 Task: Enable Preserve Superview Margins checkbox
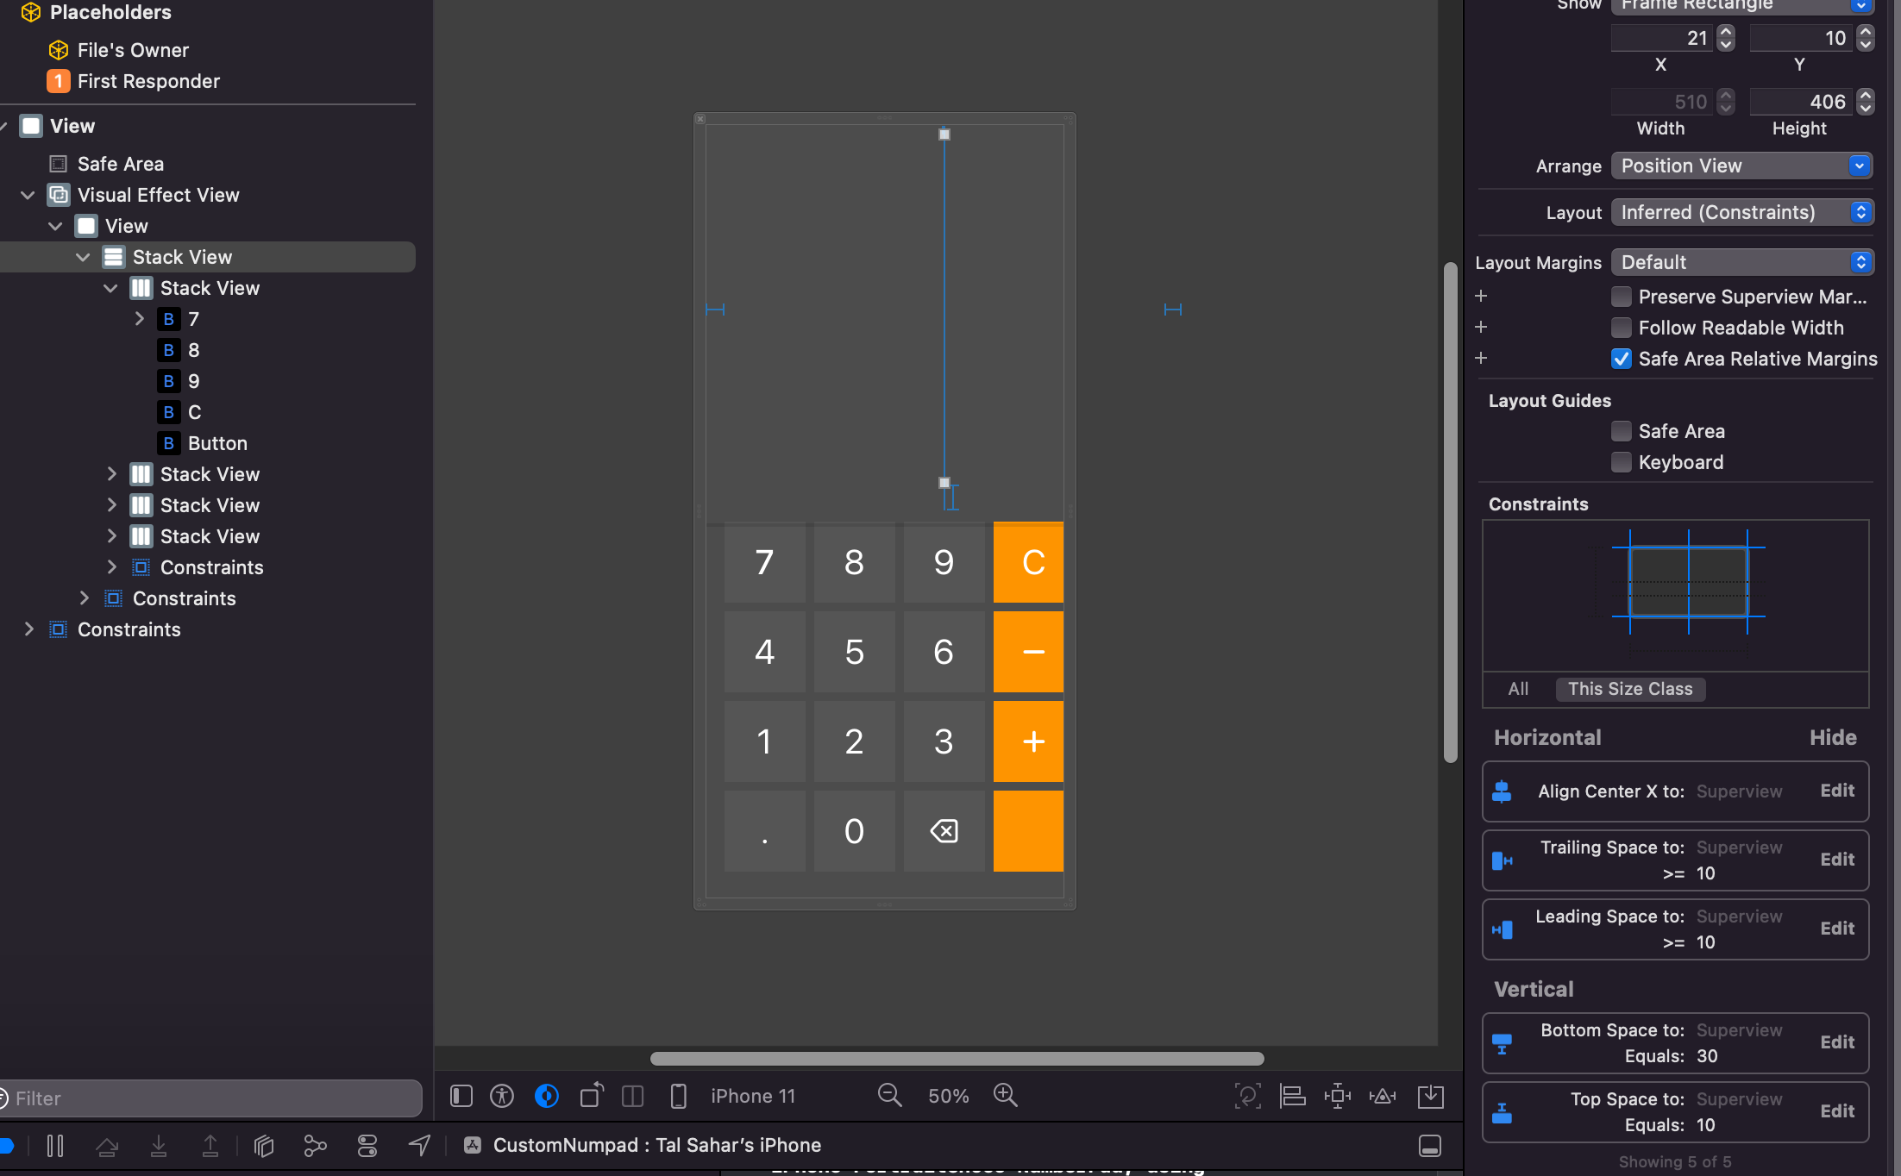(1622, 297)
